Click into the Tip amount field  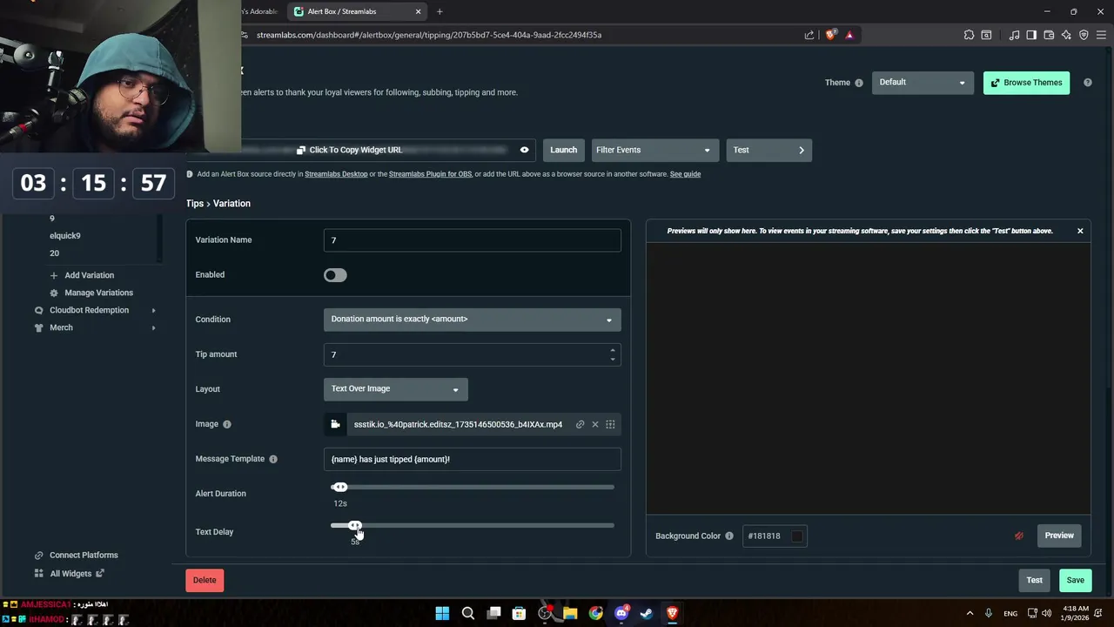pos(472,354)
